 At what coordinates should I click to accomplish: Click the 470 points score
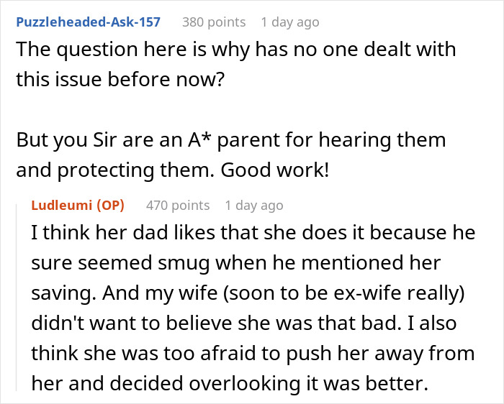pos(178,206)
